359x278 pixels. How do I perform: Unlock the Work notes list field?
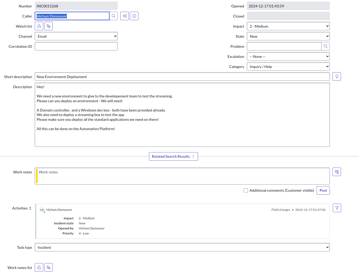[39, 267]
